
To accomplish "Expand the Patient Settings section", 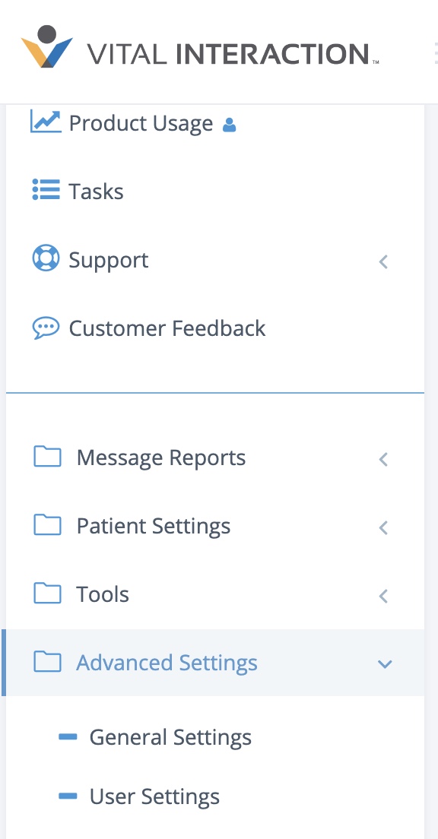I will (383, 527).
